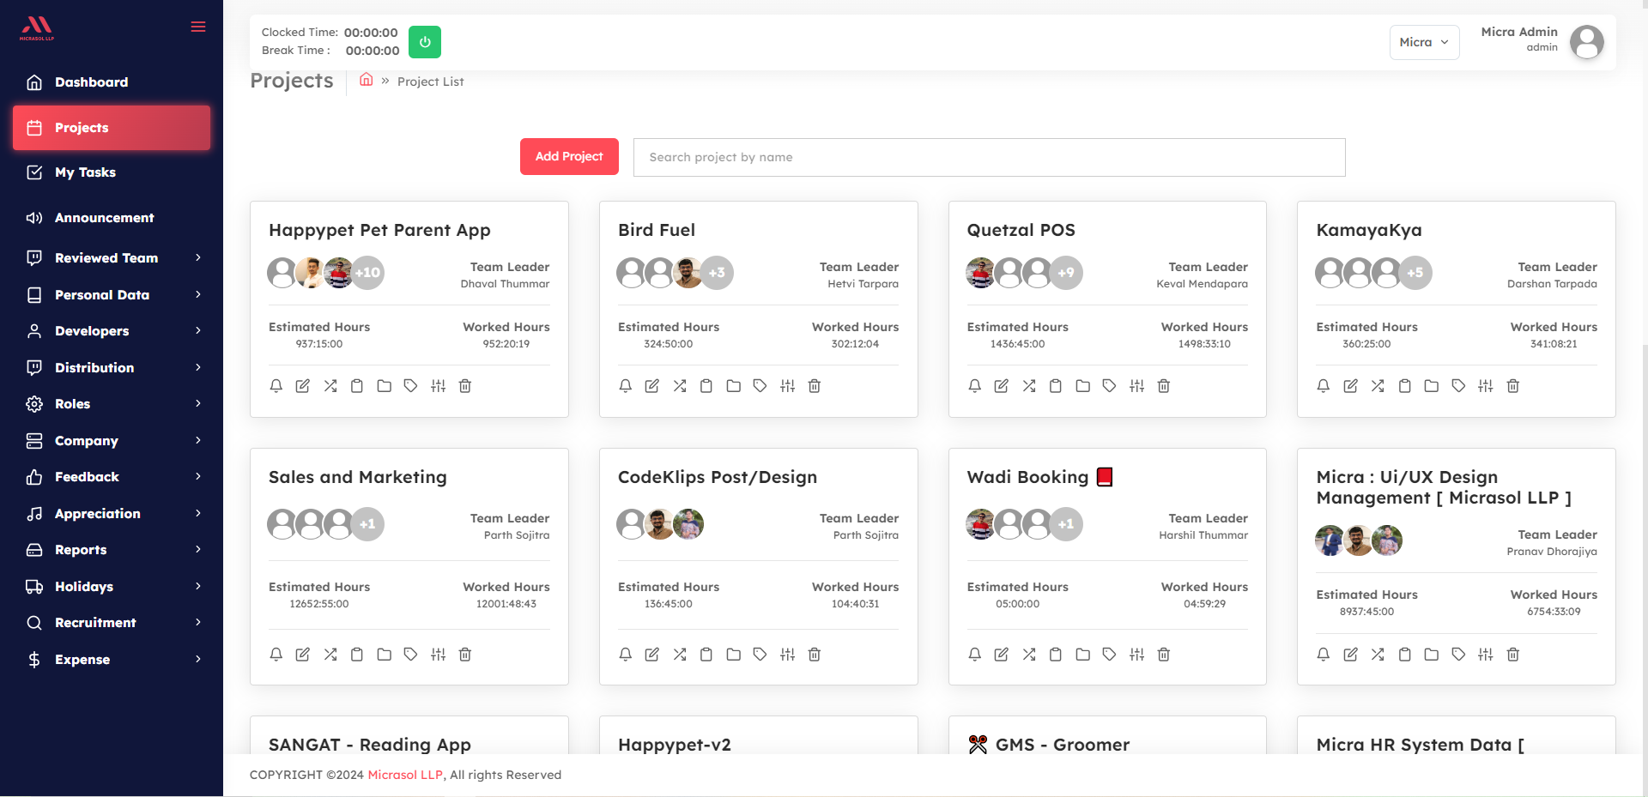Click the Add Project button

569,157
